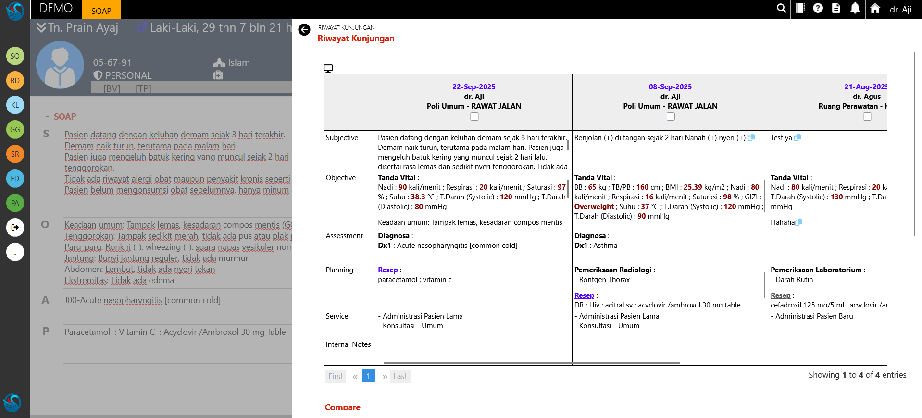Tick the checkbox for 22-Sep-2025 visit
Screen dimensions: 922x418
[474, 117]
